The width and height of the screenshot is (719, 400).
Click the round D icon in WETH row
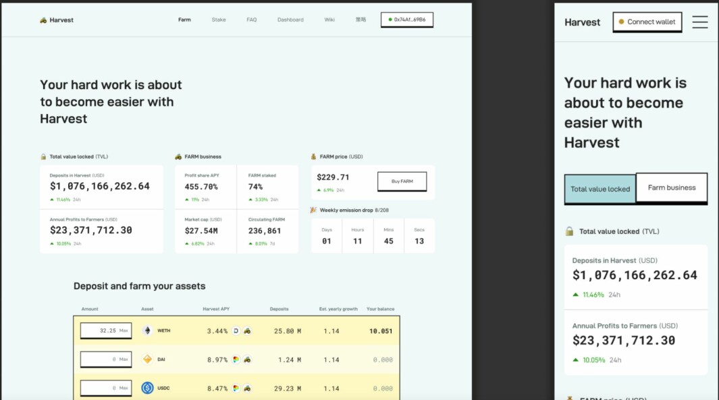[236, 331]
